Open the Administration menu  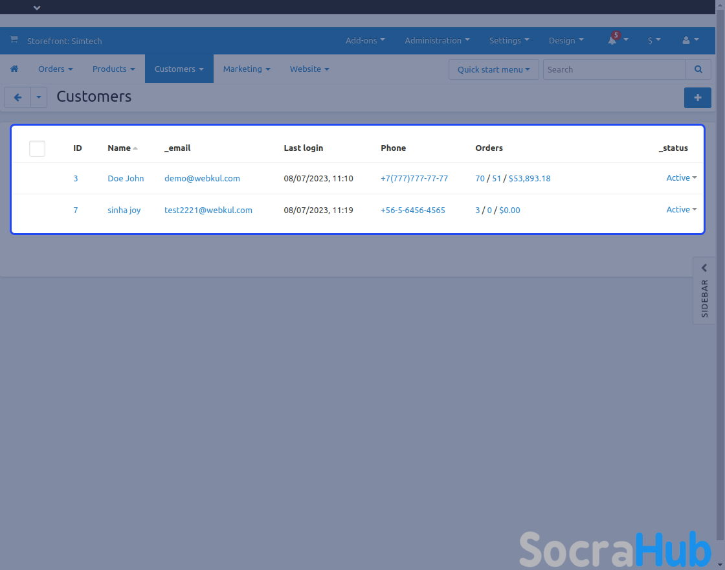tap(437, 41)
